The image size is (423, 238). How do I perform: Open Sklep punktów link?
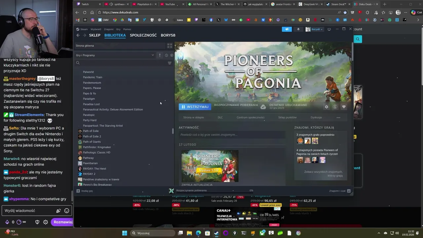(287, 117)
